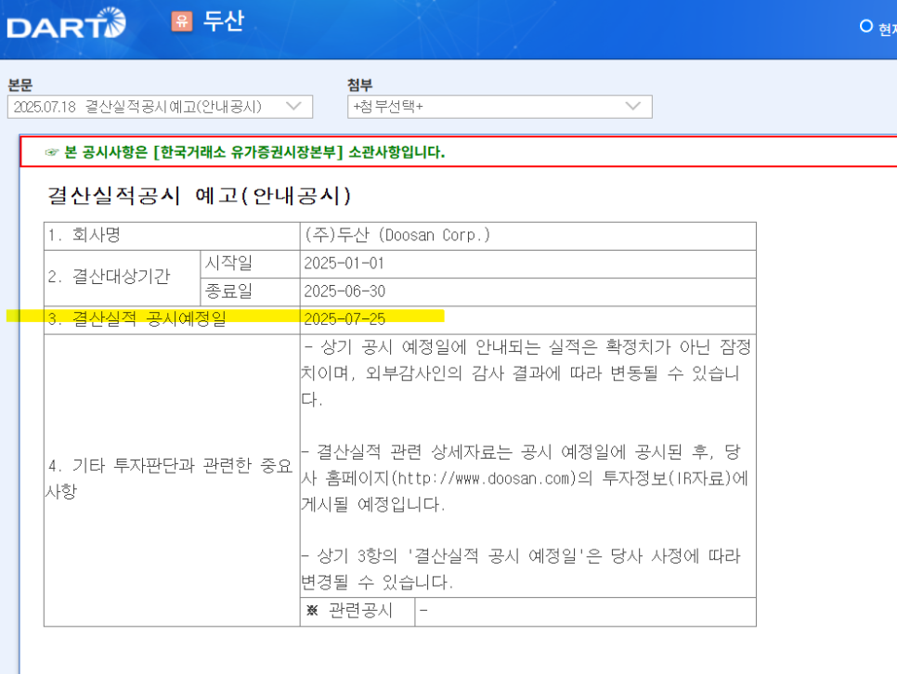Open the 본문 document dropdown

pos(160,107)
